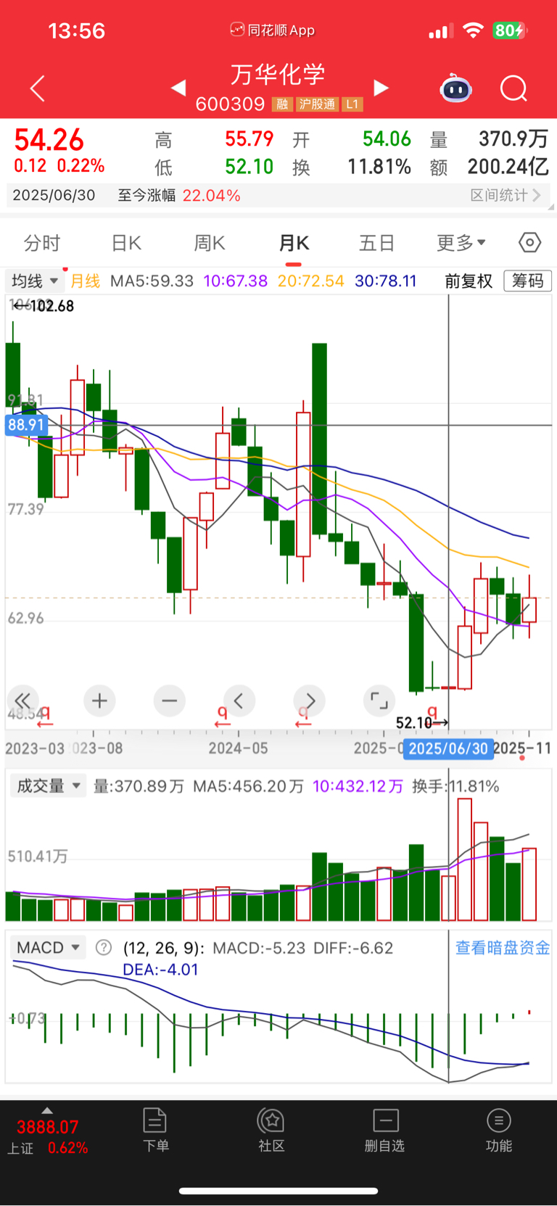
Task: Zoom in chart with plus button
Action: tap(99, 701)
